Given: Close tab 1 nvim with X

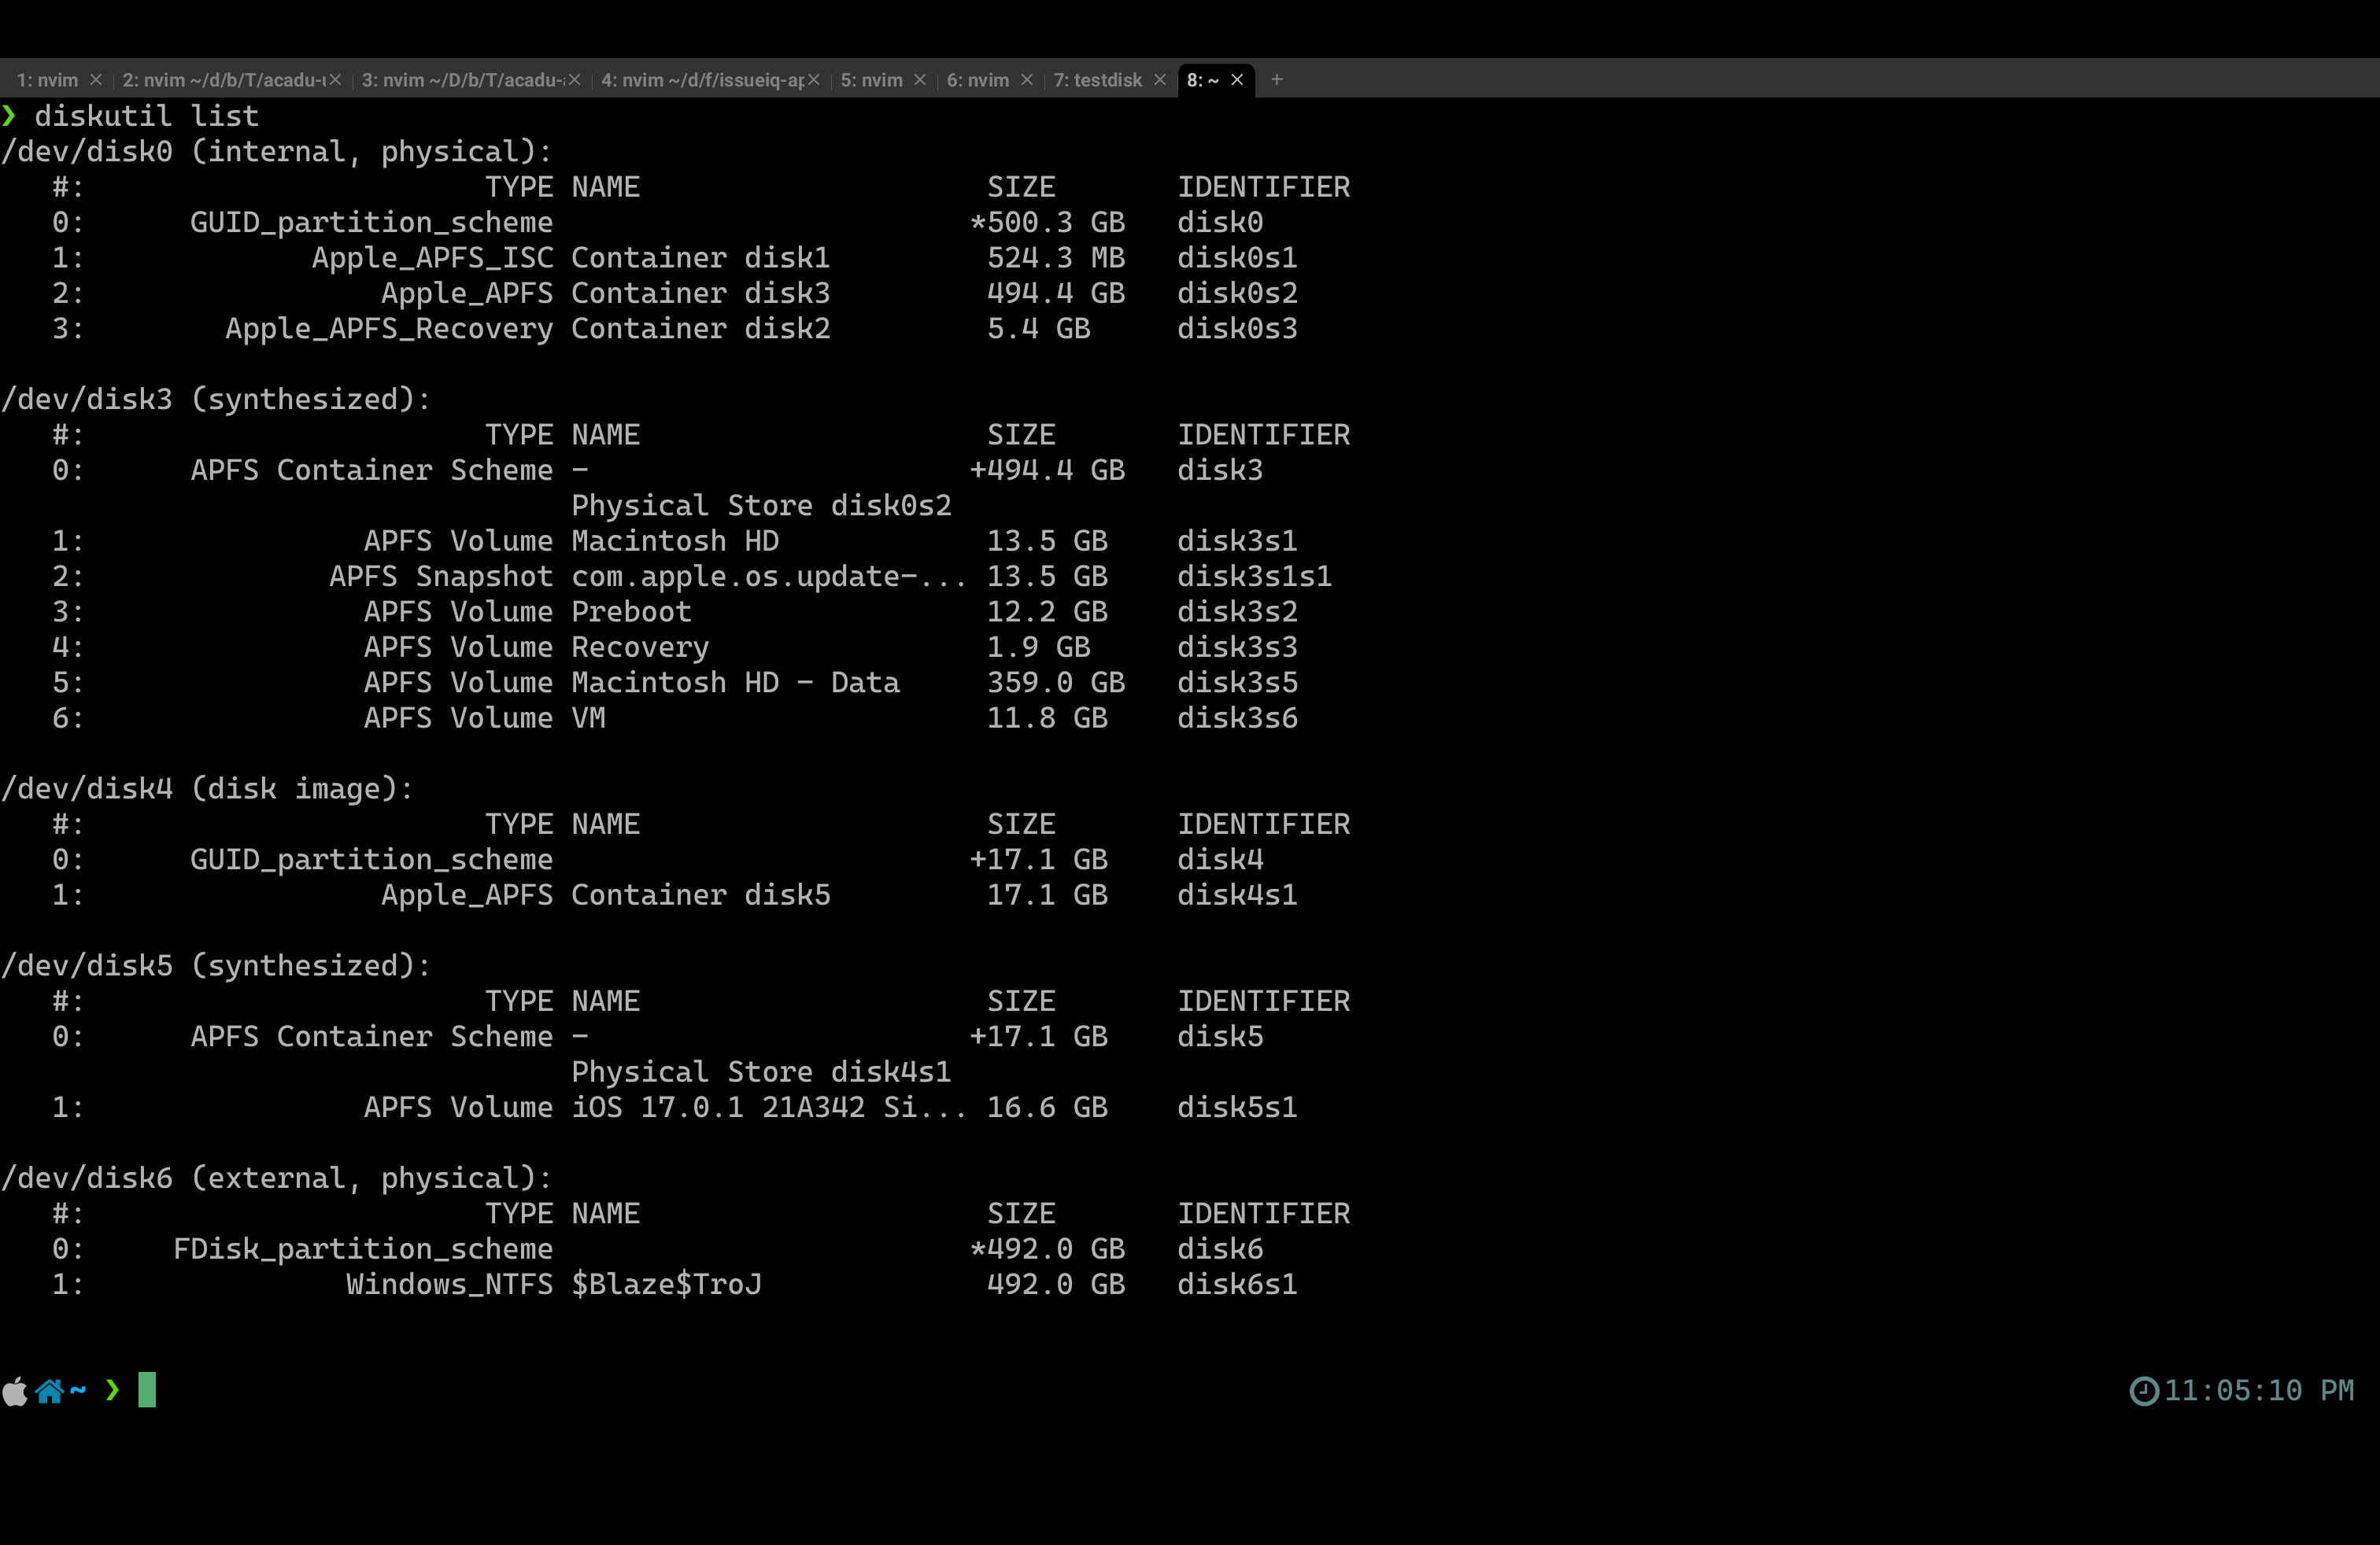Looking at the screenshot, I should (96, 80).
